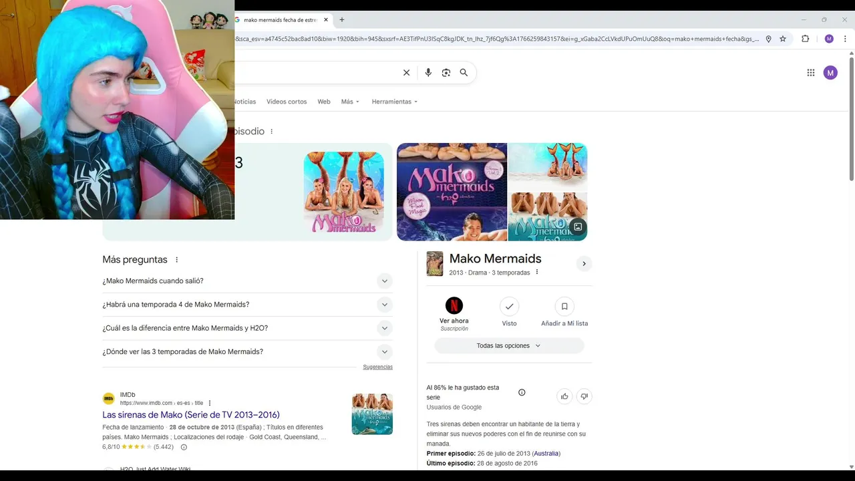
Task: Mark series as Visto
Action: point(510,306)
